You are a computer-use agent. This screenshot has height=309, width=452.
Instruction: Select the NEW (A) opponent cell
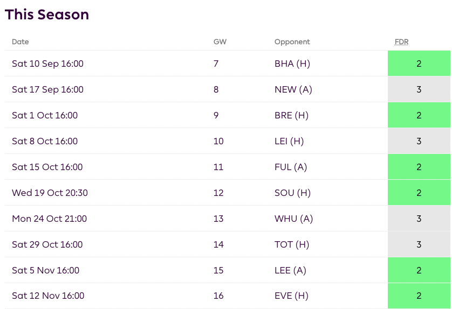tap(293, 89)
